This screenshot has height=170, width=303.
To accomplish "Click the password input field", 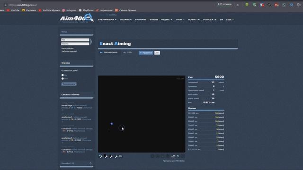I will pyautogui.click(x=75, y=44).
